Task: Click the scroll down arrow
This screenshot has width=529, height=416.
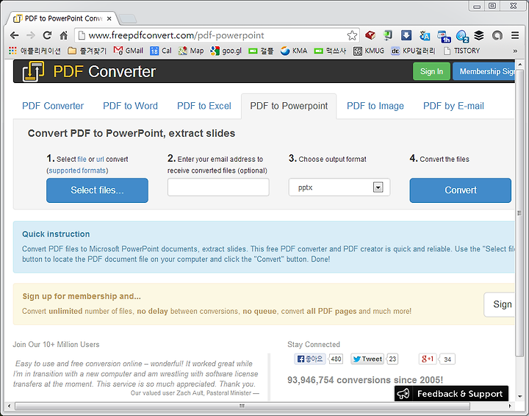Action: [519, 396]
